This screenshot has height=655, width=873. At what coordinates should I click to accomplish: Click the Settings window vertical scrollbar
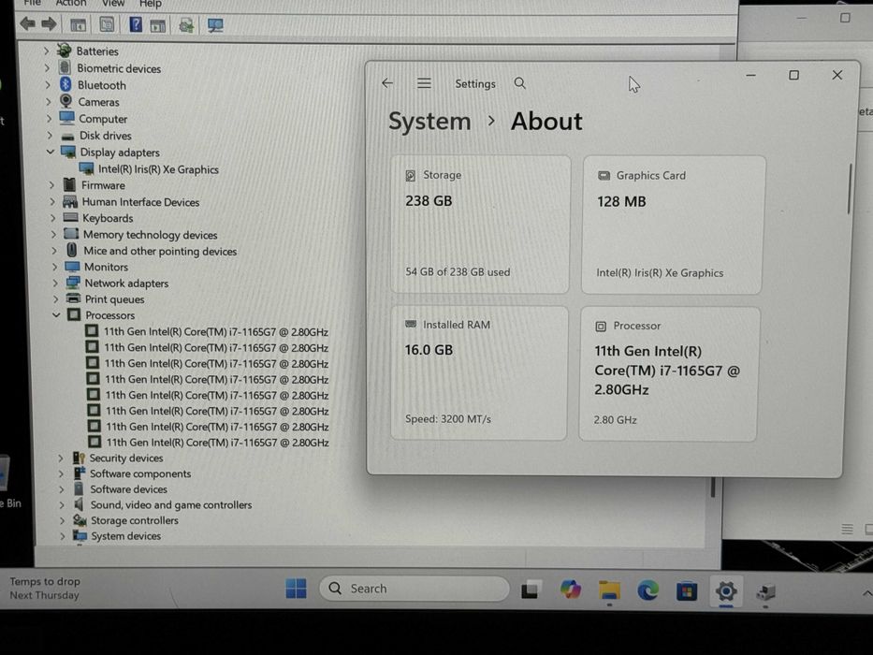tap(850, 188)
